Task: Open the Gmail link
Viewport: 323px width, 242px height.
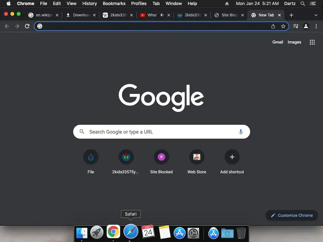Action: tap(278, 42)
